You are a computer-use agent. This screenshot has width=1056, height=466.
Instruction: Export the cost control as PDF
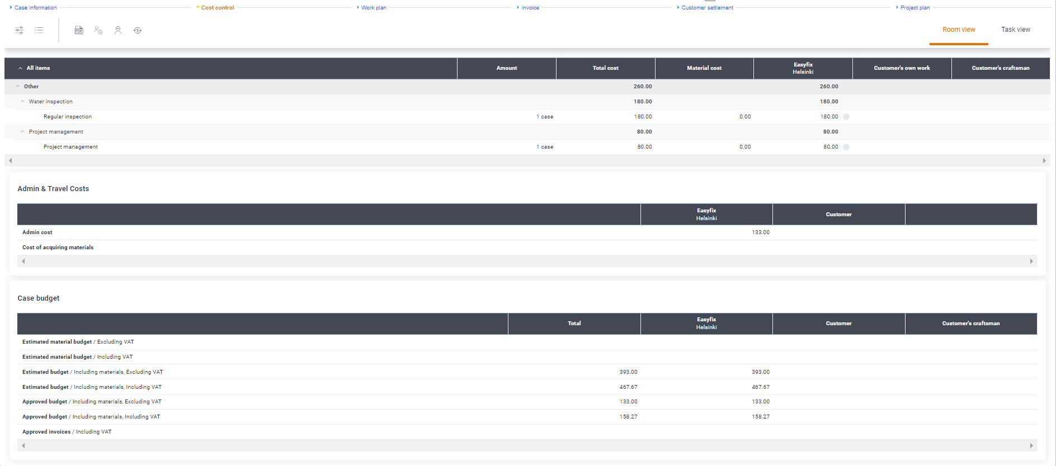pyautogui.click(x=79, y=30)
